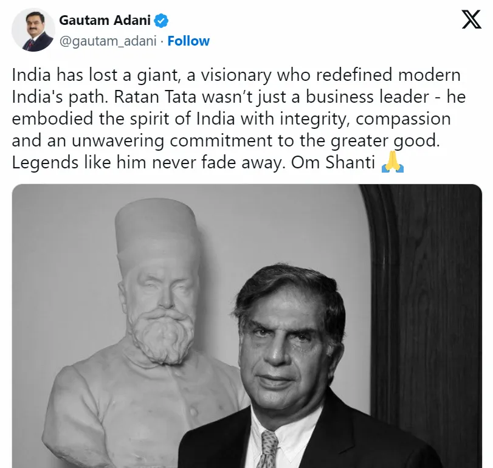Open Gautam Adani's profile avatar
Viewport: 493px width, 468px height.
pyautogui.click(x=33, y=30)
